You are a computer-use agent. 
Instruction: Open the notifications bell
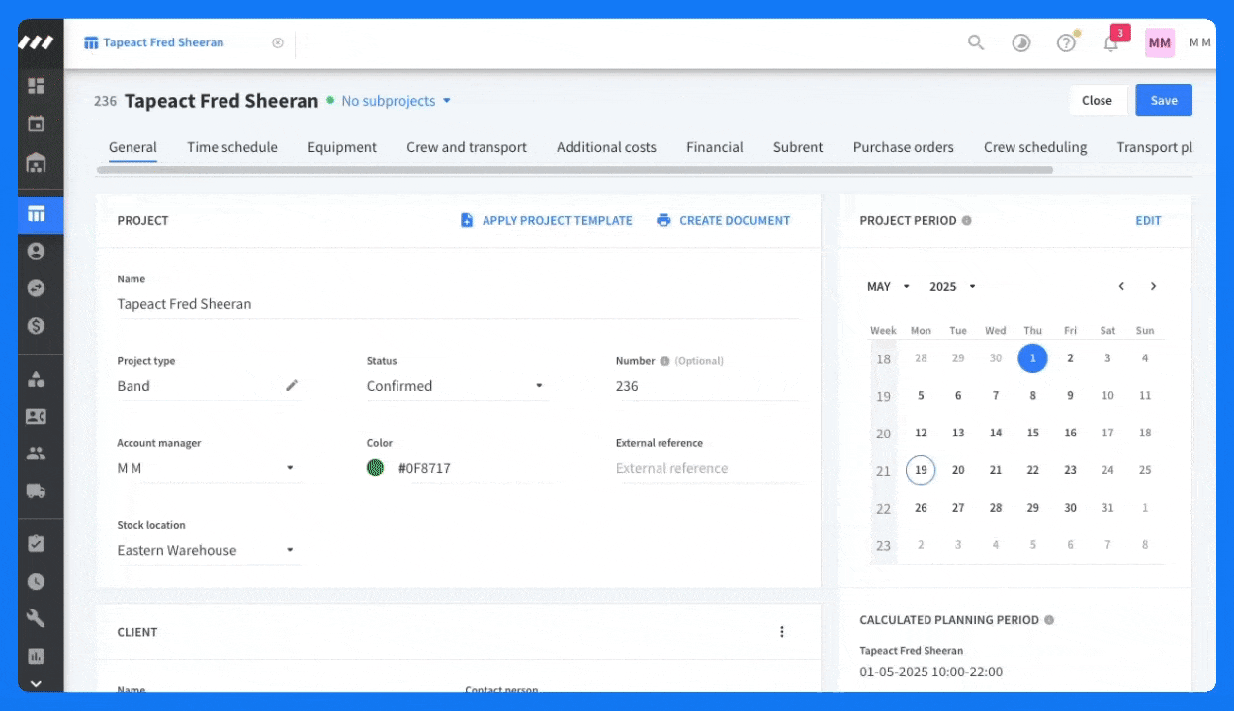[x=1111, y=42]
